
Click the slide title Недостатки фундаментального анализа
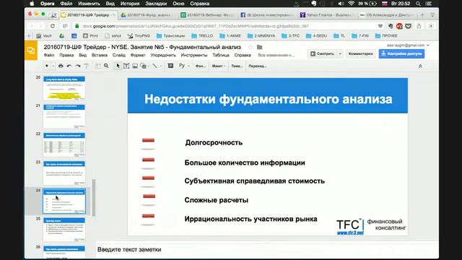(268, 99)
